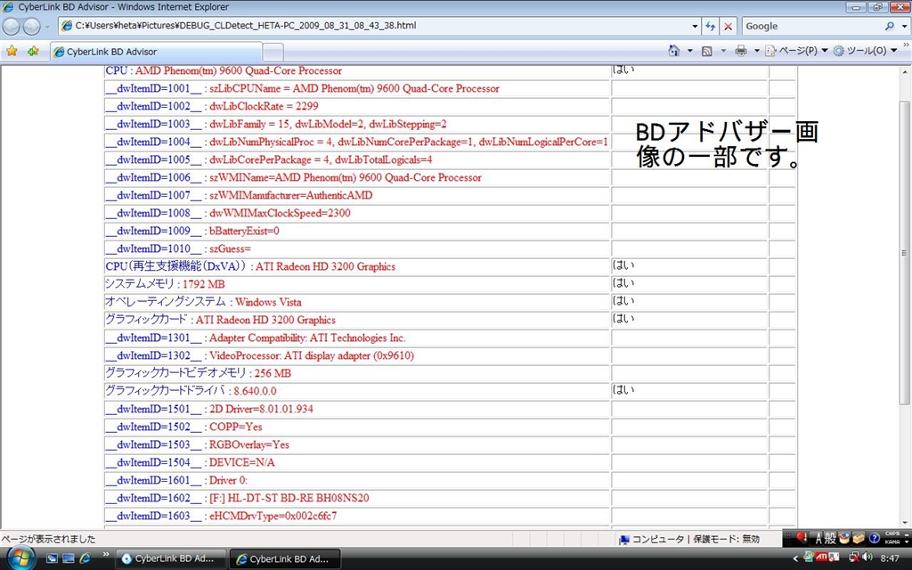
Task: Add to Favorites with the star-plus icon
Action: [x=33, y=51]
